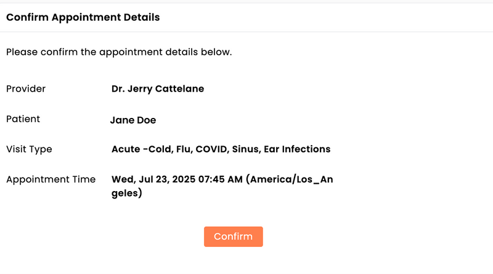Select the Provider field label
Image resolution: width=493 pixels, height=274 pixels.
coord(26,88)
